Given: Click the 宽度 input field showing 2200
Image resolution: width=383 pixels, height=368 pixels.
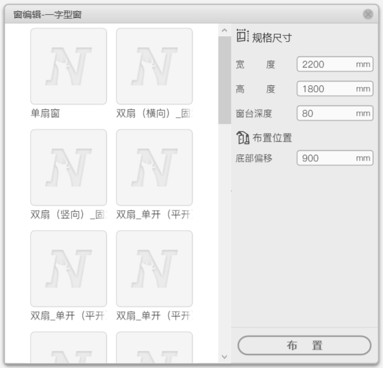Looking at the screenshot, I should [x=335, y=64].
